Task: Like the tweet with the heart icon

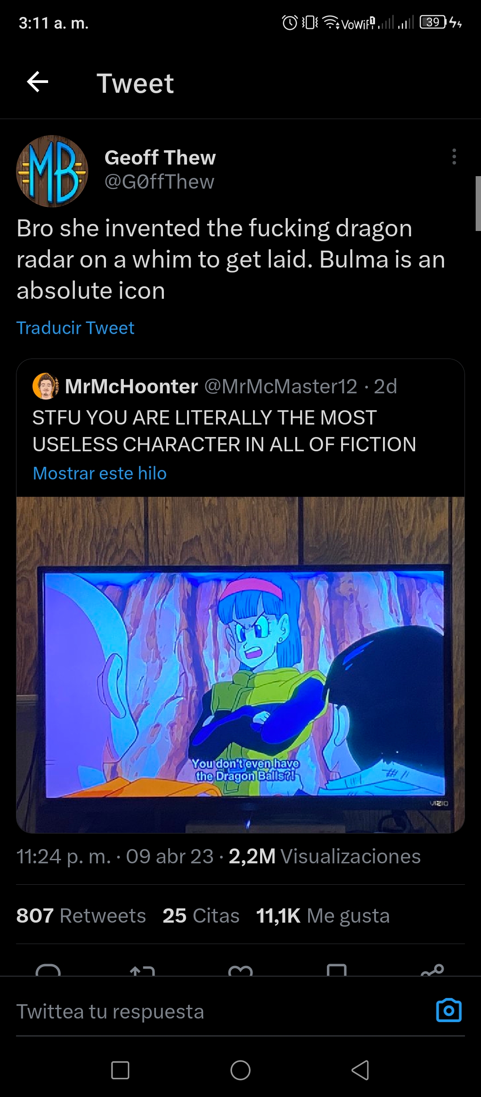Action: (240, 970)
